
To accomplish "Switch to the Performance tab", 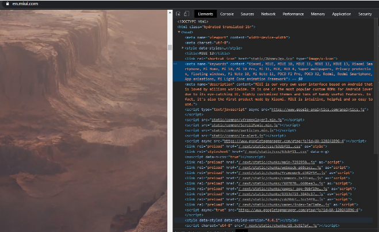I will (293, 14).
